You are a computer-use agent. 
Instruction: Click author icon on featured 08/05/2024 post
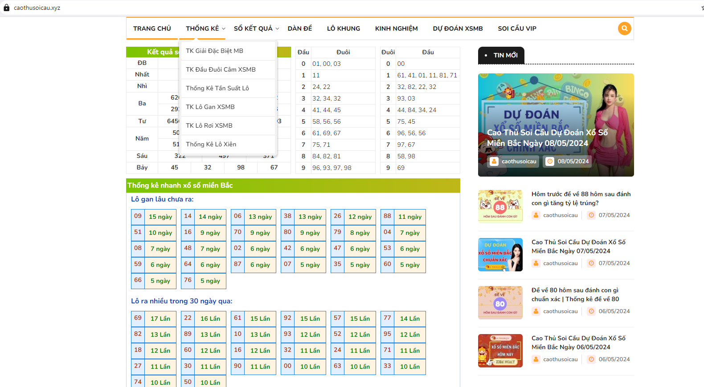coord(494,161)
